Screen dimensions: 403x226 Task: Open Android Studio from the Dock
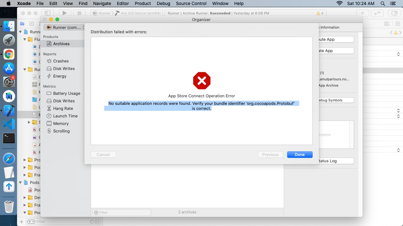coord(9,96)
